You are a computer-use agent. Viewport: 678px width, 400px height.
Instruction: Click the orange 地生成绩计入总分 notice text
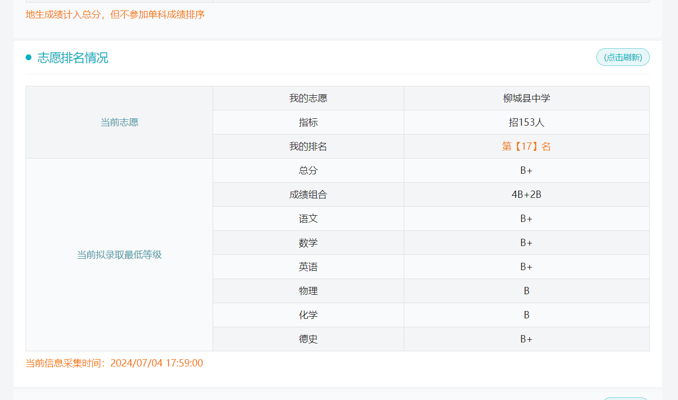(115, 15)
